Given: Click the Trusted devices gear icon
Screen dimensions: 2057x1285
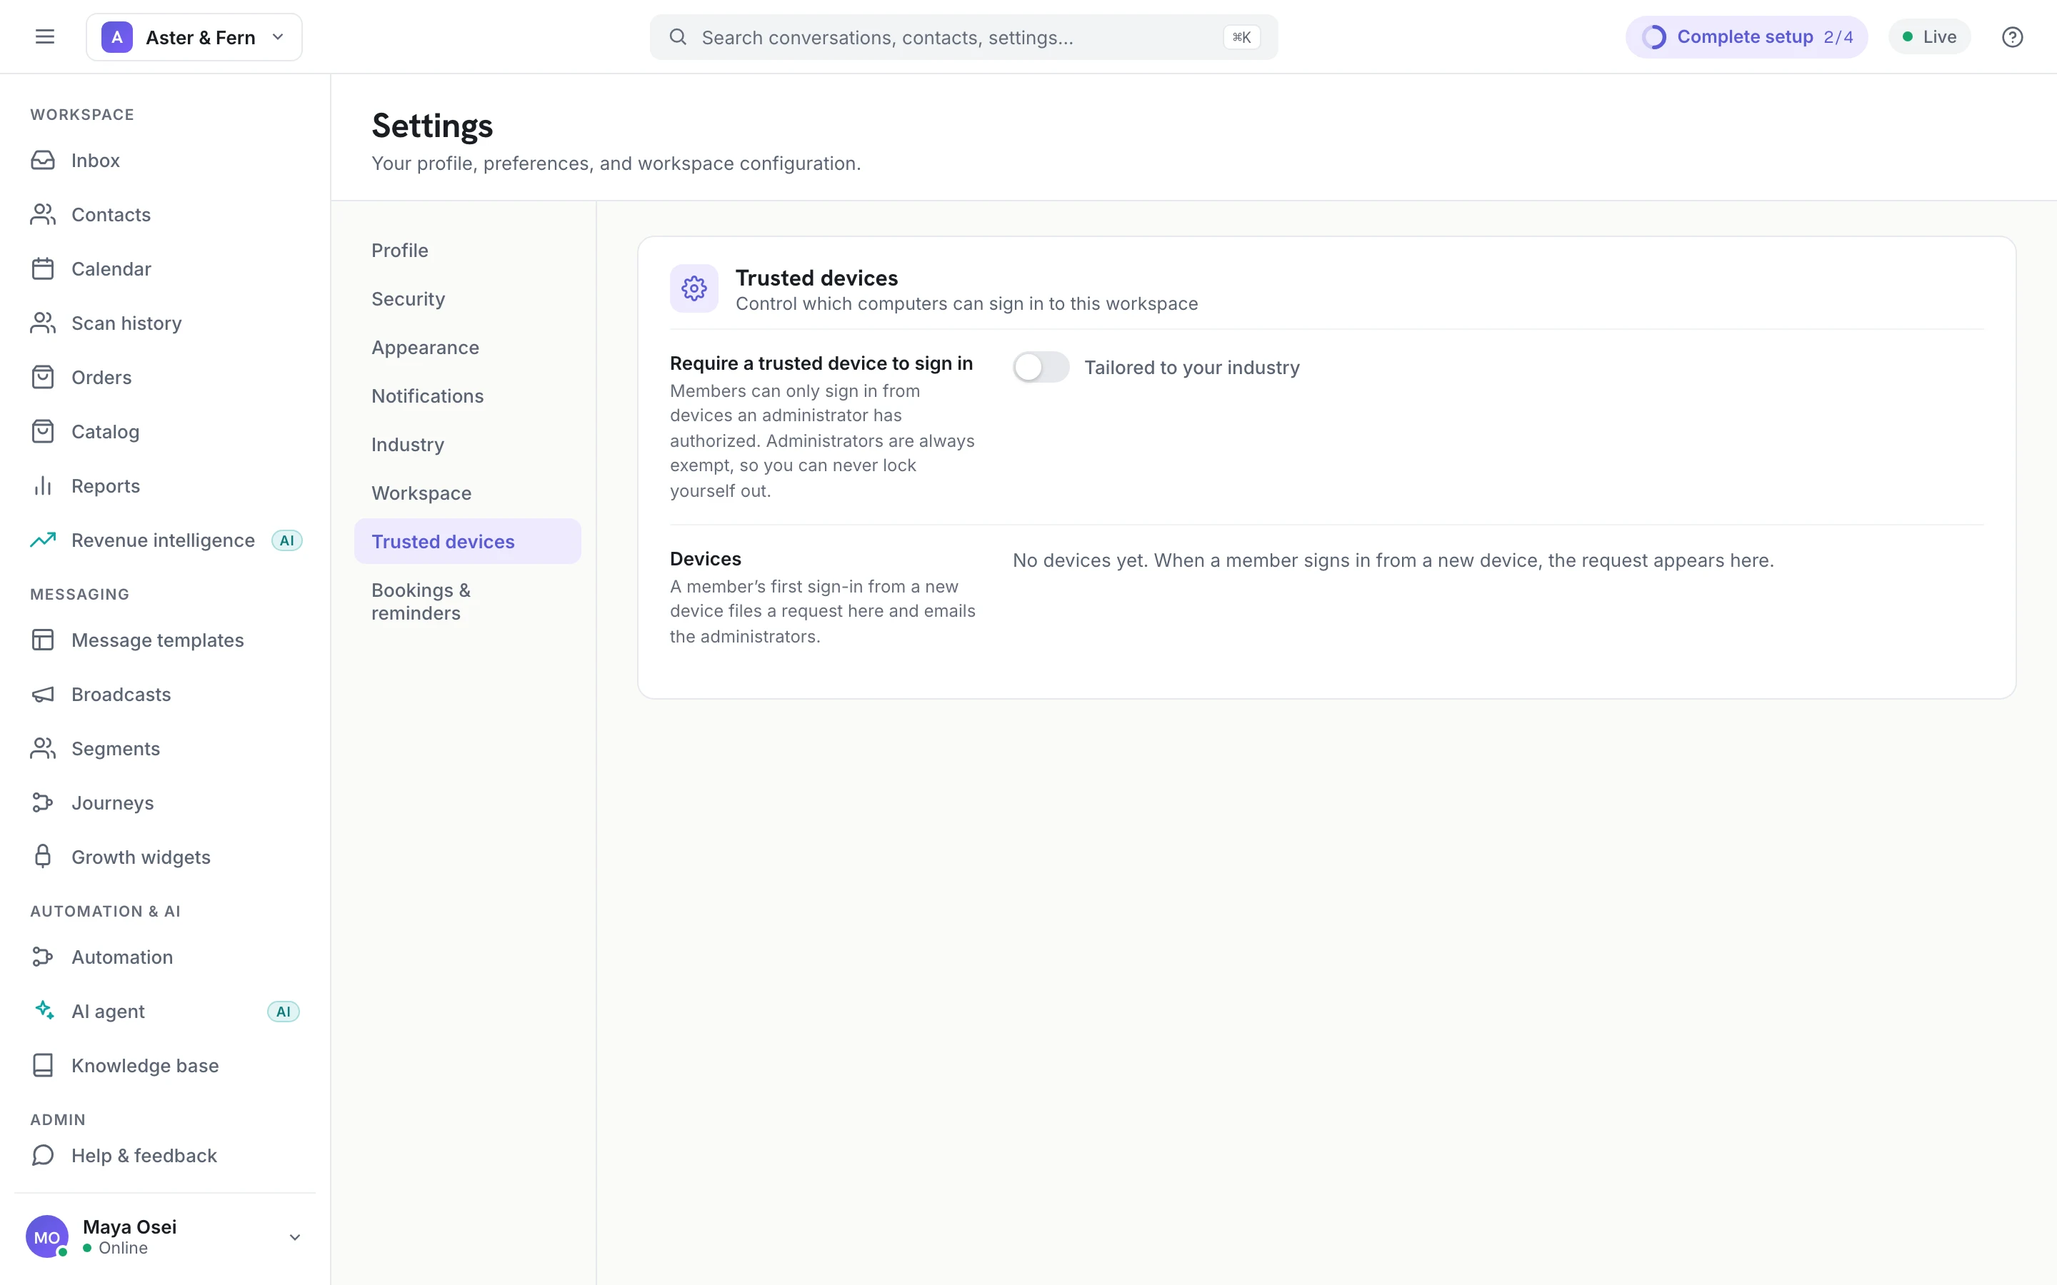Looking at the screenshot, I should click(x=694, y=289).
